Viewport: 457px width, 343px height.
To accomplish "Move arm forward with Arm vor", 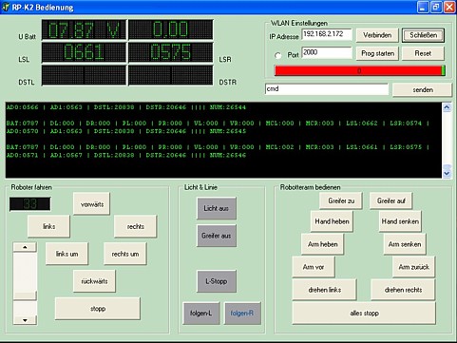I will click(314, 267).
